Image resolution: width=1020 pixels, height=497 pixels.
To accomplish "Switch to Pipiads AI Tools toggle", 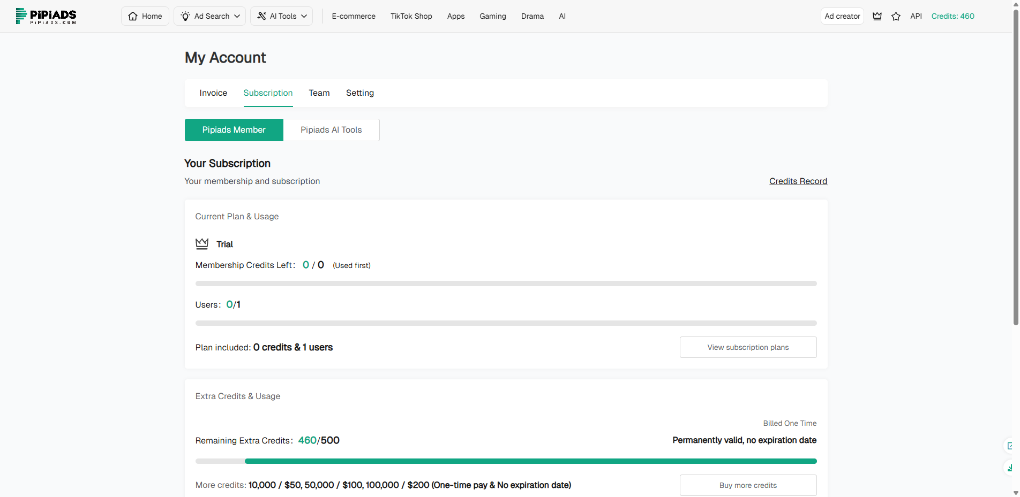I will point(331,130).
